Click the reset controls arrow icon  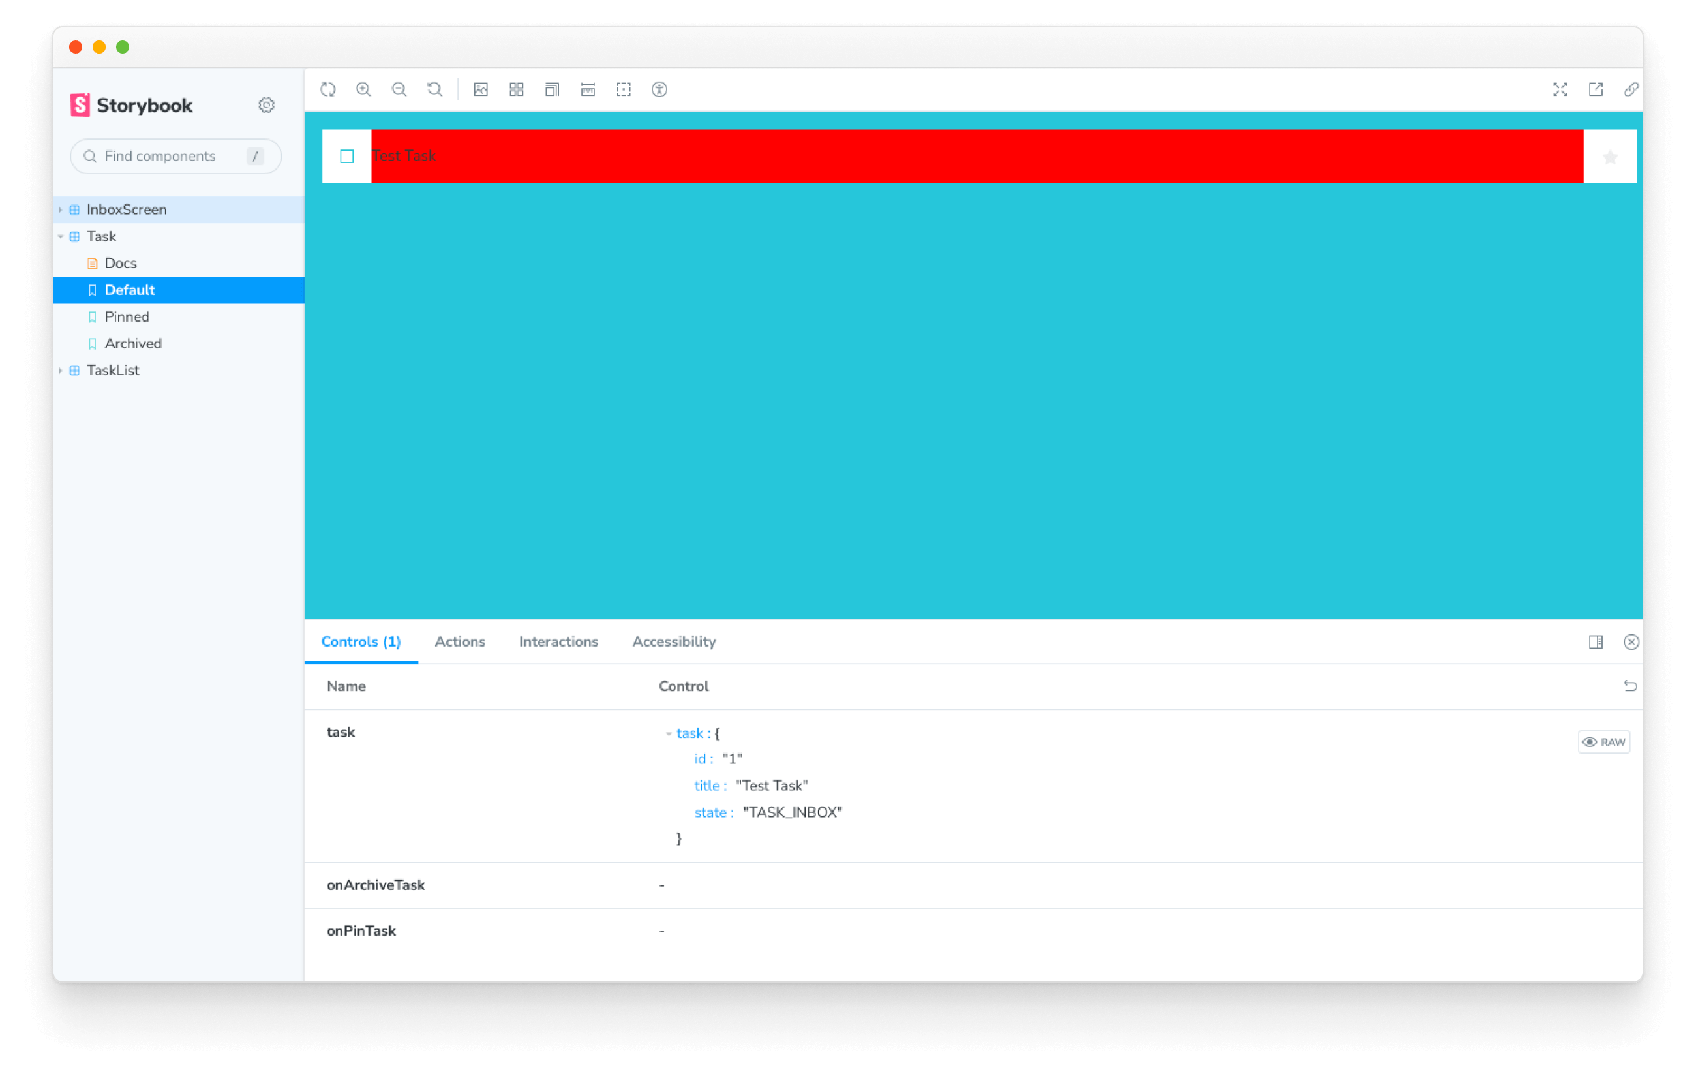(1631, 684)
